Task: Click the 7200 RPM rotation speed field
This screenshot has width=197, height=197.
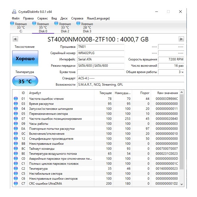Action: point(171,59)
